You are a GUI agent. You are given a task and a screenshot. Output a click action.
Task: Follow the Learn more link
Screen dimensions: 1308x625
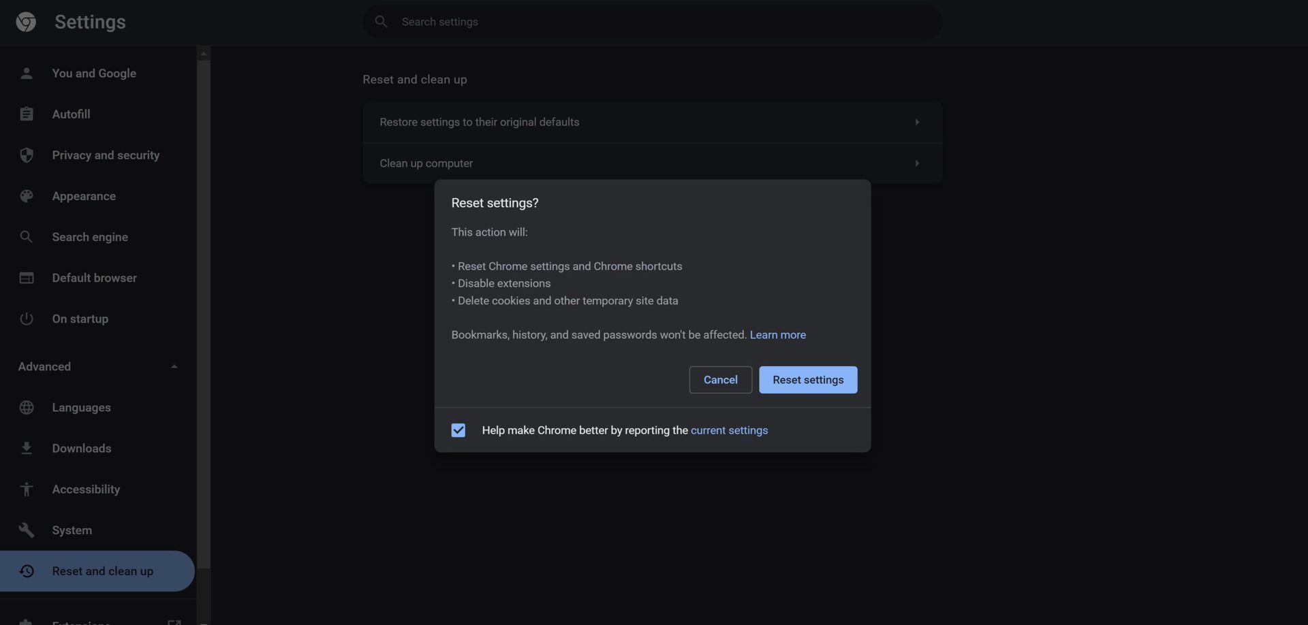pyautogui.click(x=777, y=335)
